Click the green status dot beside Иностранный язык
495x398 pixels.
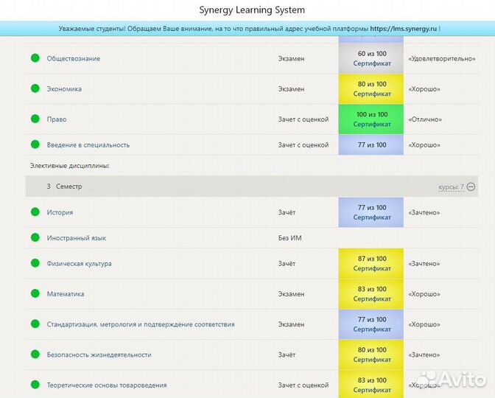point(35,238)
